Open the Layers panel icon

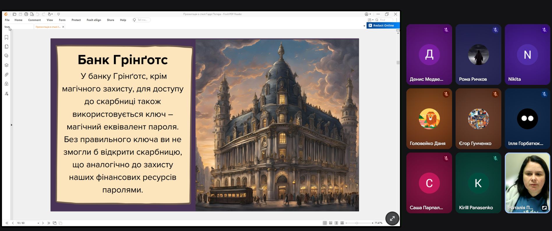6,65
